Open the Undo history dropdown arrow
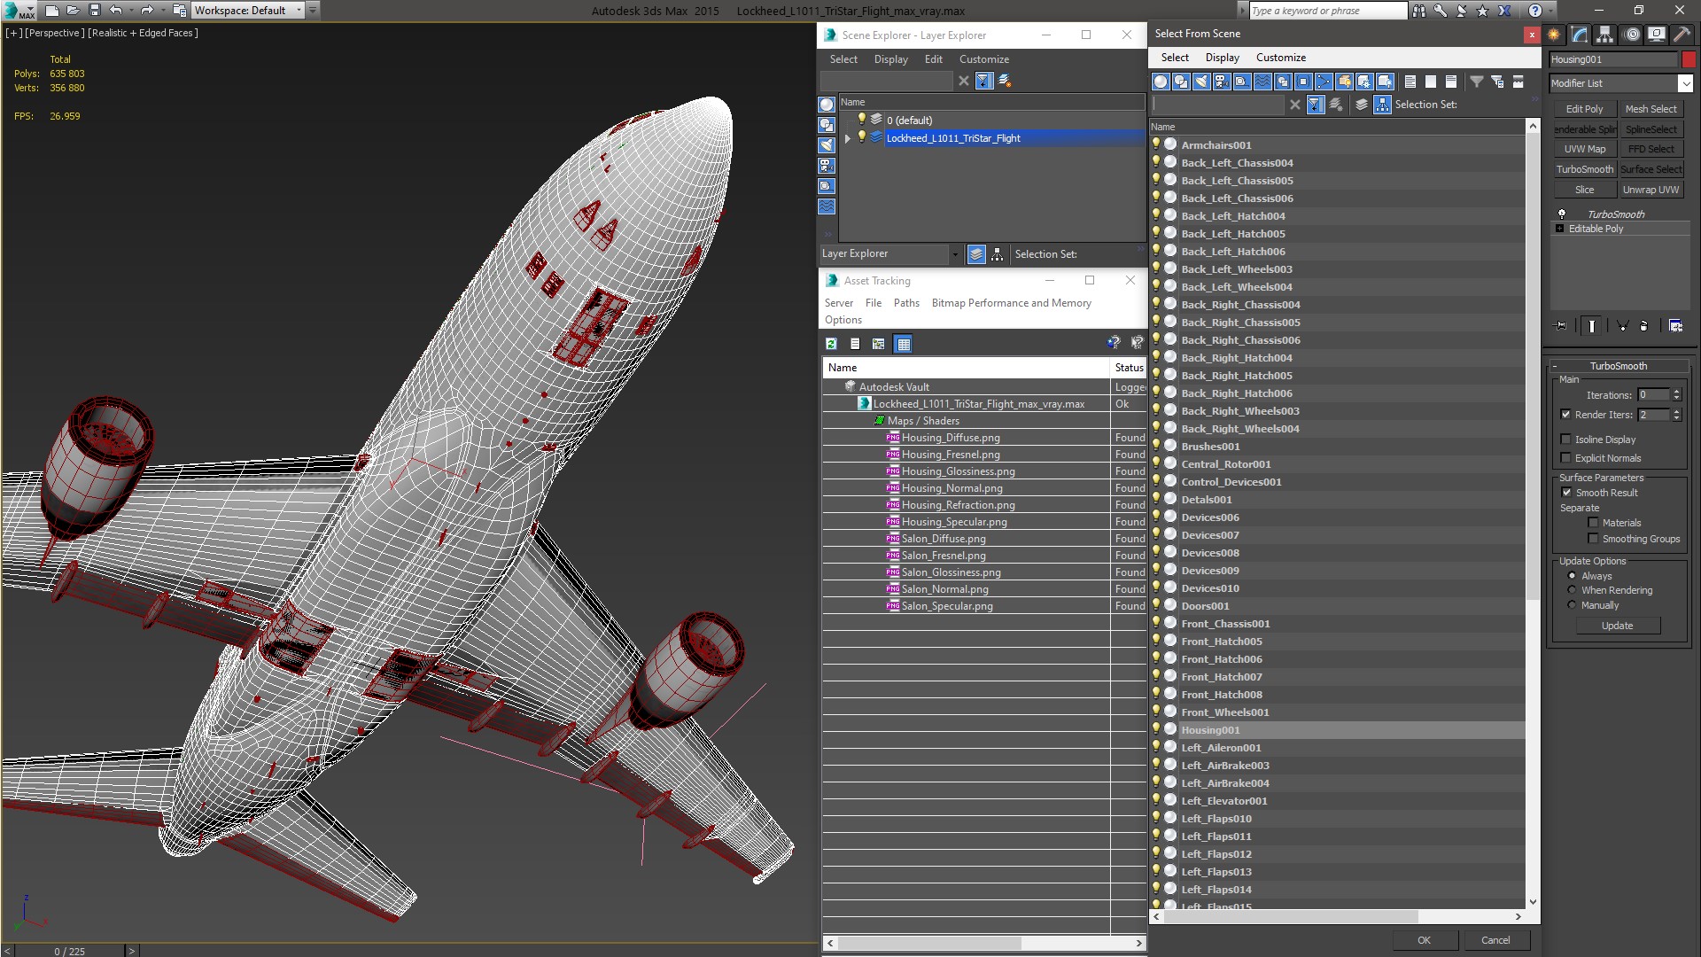Image resolution: width=1701 pixels, height=957 pixels. [131, 11]
